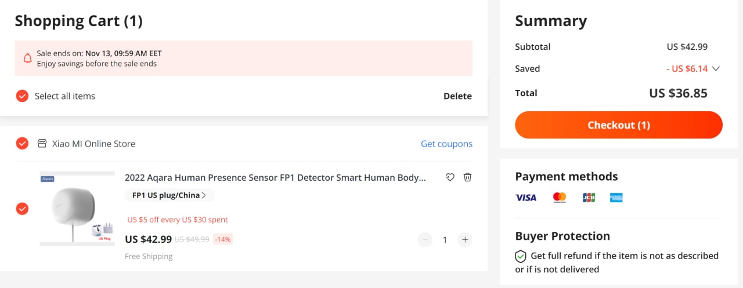Click the Total US $36.85 amount

(678, 93)
